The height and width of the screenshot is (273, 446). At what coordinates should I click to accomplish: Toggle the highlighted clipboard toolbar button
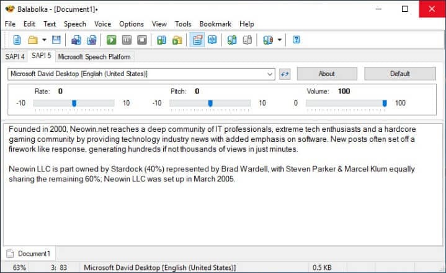point(197,40)
